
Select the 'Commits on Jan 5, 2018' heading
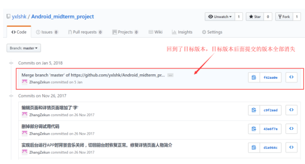pyautogui.click(x=40, y=63)
